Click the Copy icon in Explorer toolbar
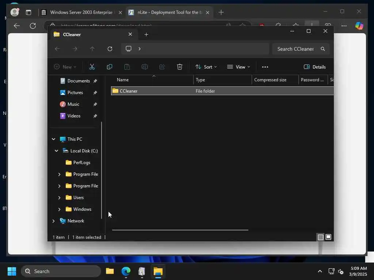 [110, 67]
